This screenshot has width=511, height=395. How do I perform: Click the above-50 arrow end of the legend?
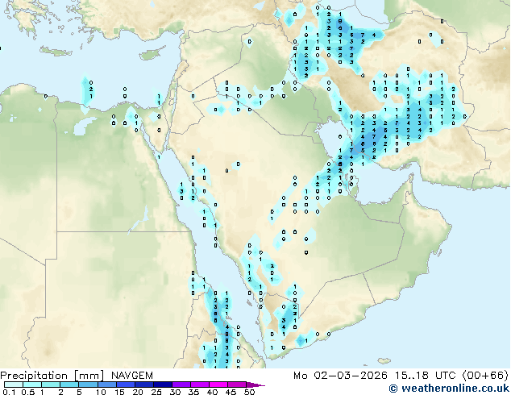point(255,385)
